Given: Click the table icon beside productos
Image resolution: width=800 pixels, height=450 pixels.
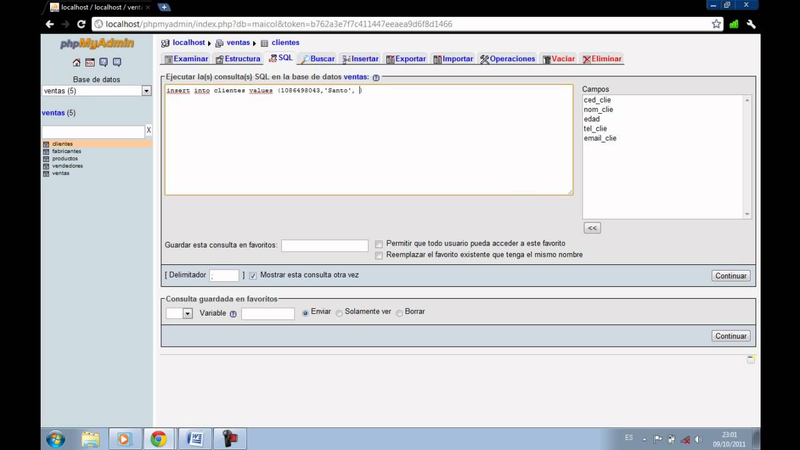Looking at the screenshot, I should [x=46, y=159].
